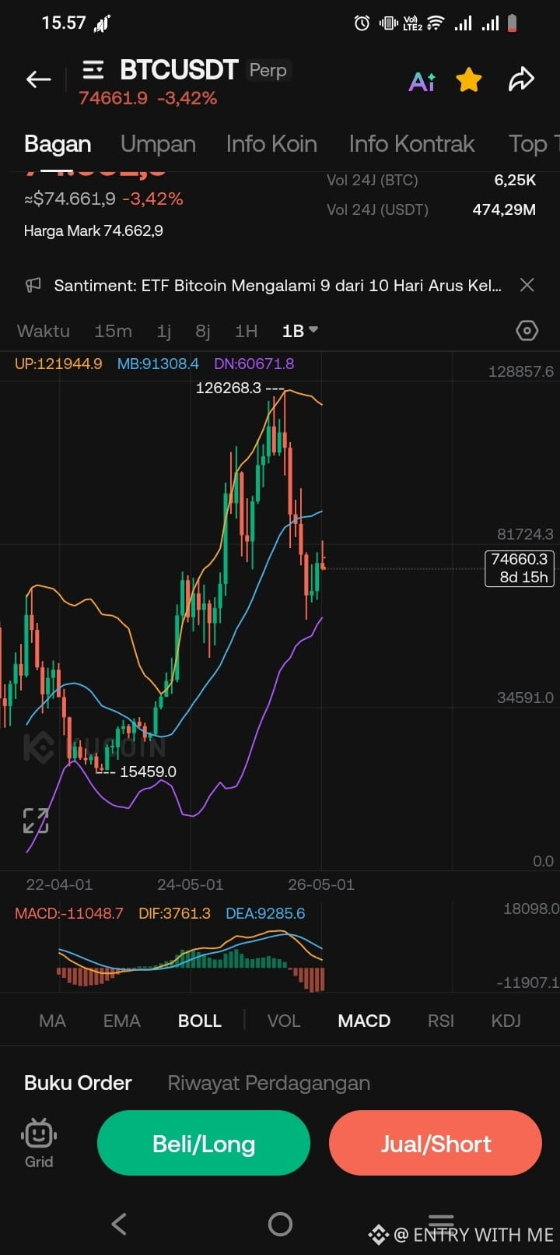The image size is (560, 1255).
Task: Tap the Perp badge
Action: point(268,70)
